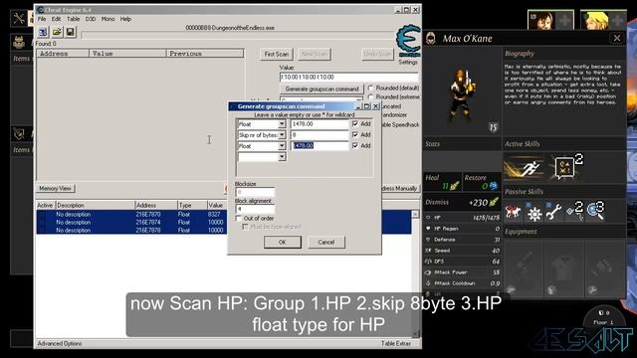Viewport: 637px width, 358px height.
Task: Click the helmet icon beside Max O'Kane
Action: (431, 39)
